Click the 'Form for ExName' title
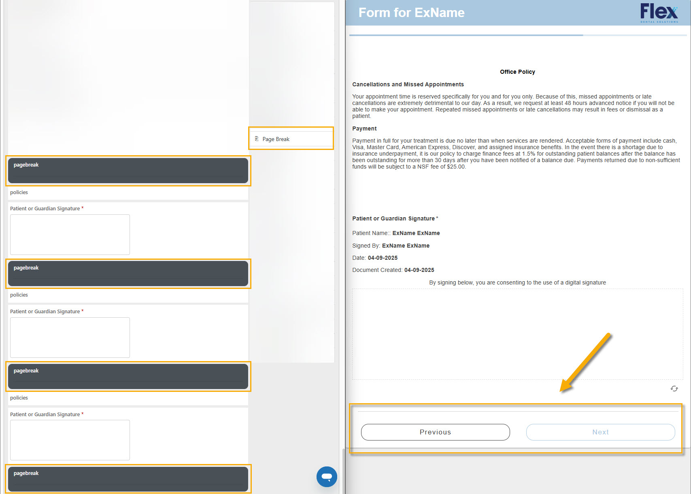 coord(411,13)
